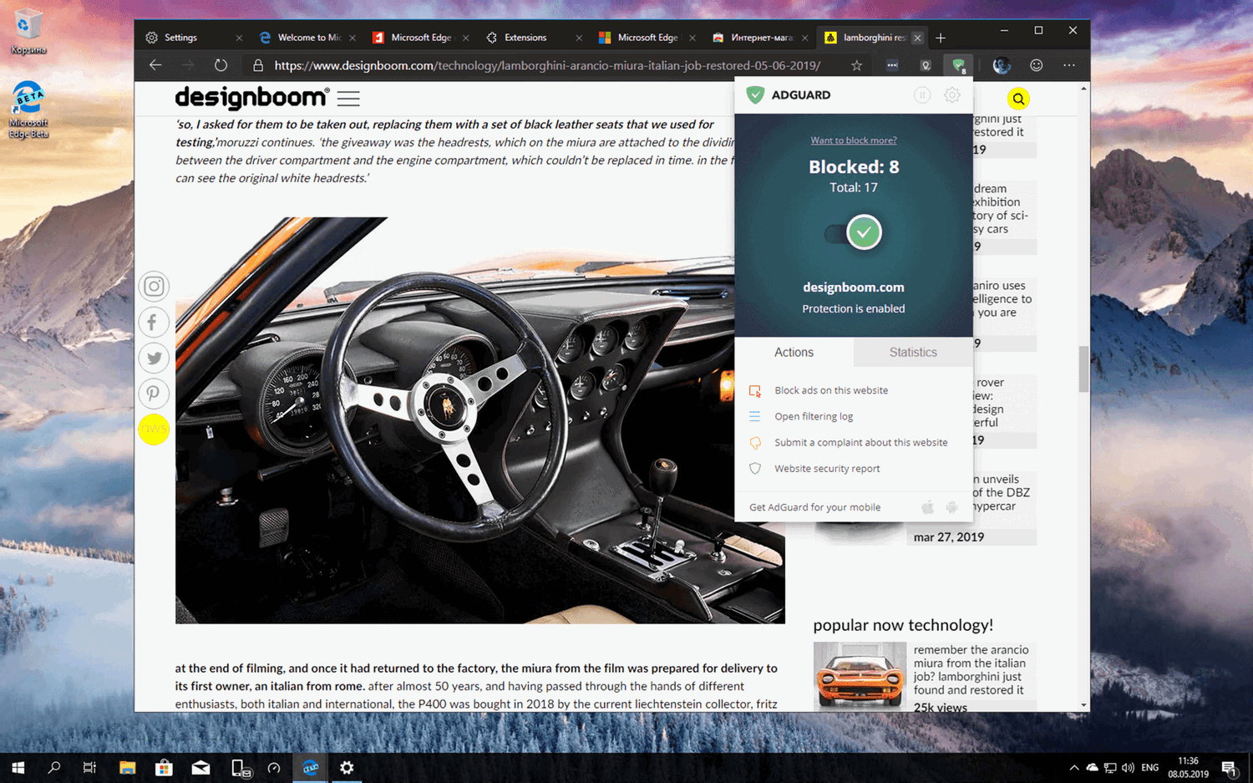
Task: Share article via the Pinterest icon
Action: tap(154, 394)
